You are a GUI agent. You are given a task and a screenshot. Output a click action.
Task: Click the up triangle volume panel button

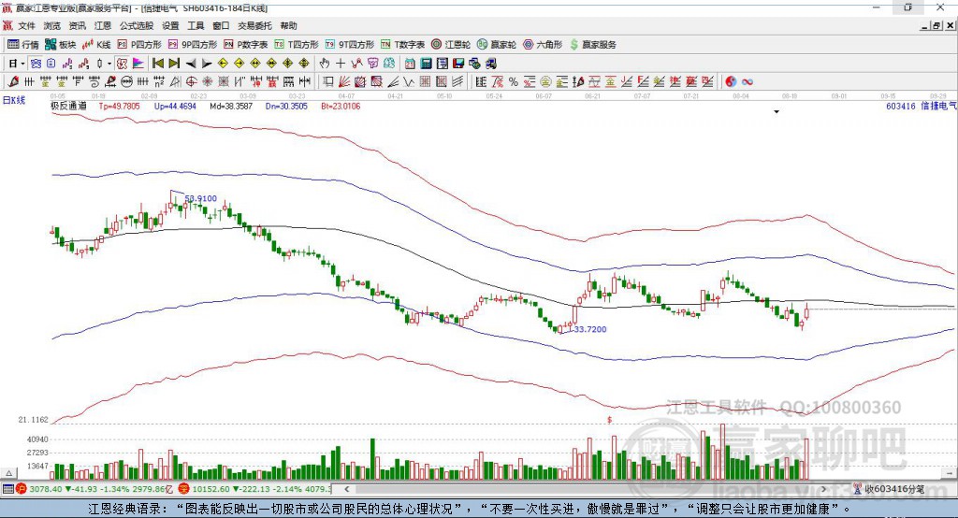click(x=8, y=473)
